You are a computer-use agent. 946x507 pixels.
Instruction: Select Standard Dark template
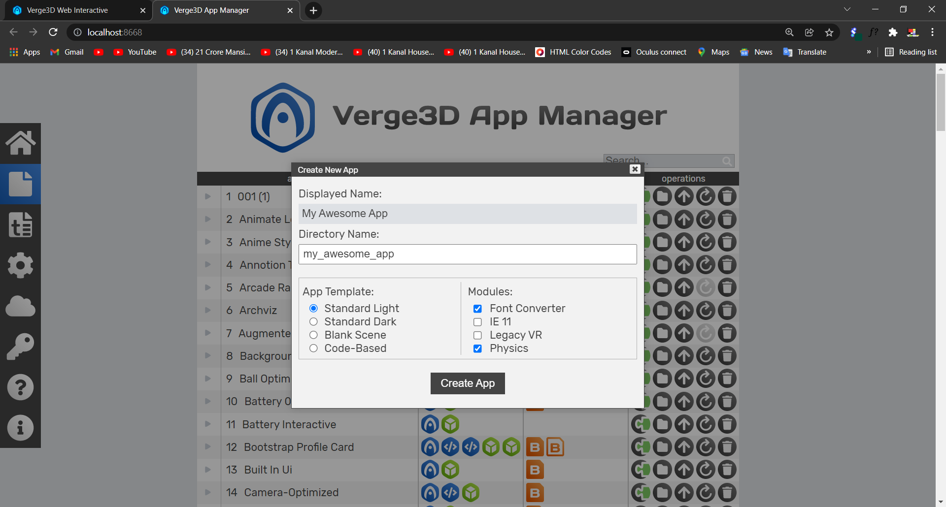[x=313, y=321]
